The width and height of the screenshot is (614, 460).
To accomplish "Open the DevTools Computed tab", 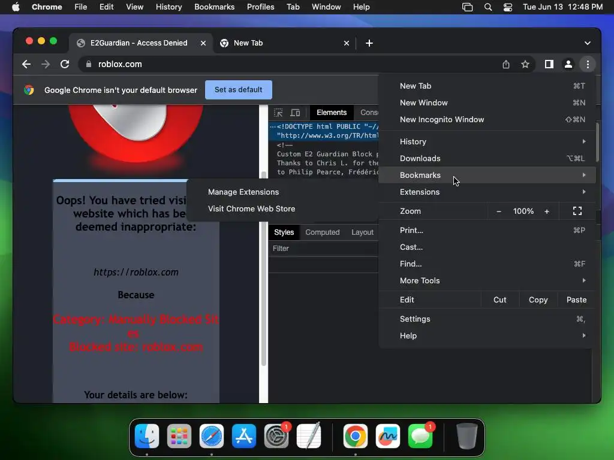I will coord(322,232).
